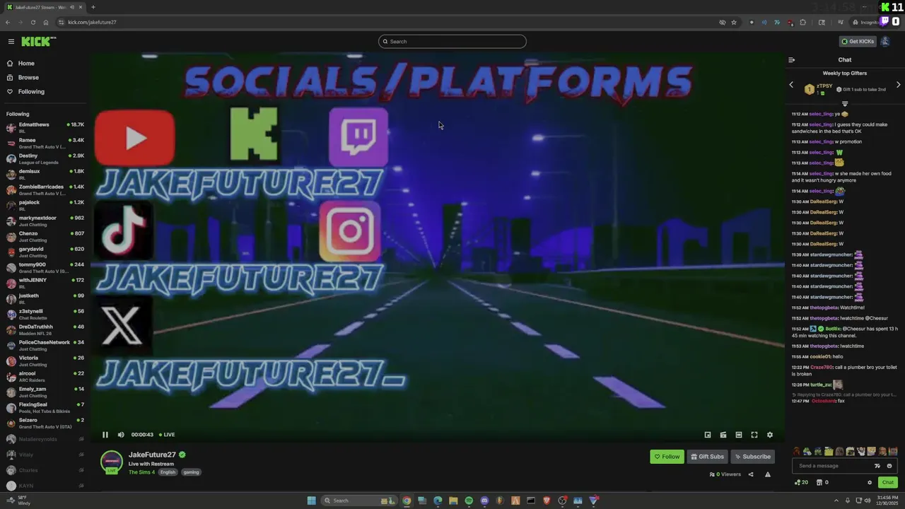The width and height of the screenshot is (905, 509).
Task: Show next top gifter
Action: pos(899,85)
